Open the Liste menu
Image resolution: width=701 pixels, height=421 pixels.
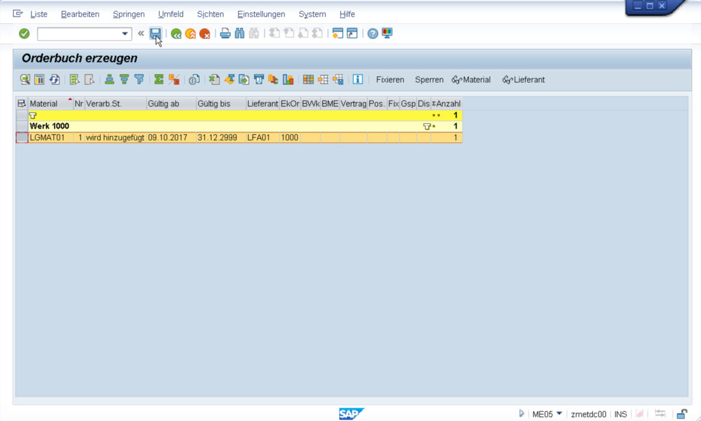pos(38,14)
